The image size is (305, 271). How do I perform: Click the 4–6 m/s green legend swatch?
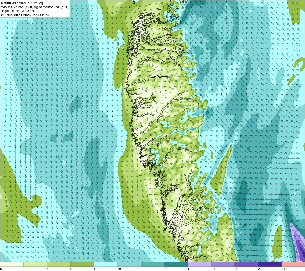[59, 264]
